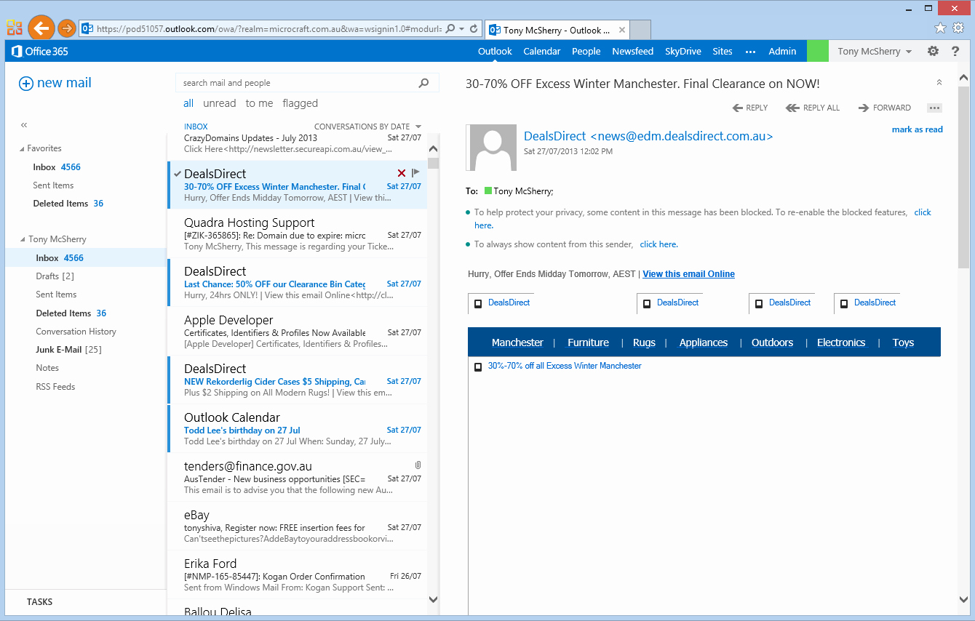Click the new mail plus icon
975x621 pixels.
point(25,84)
